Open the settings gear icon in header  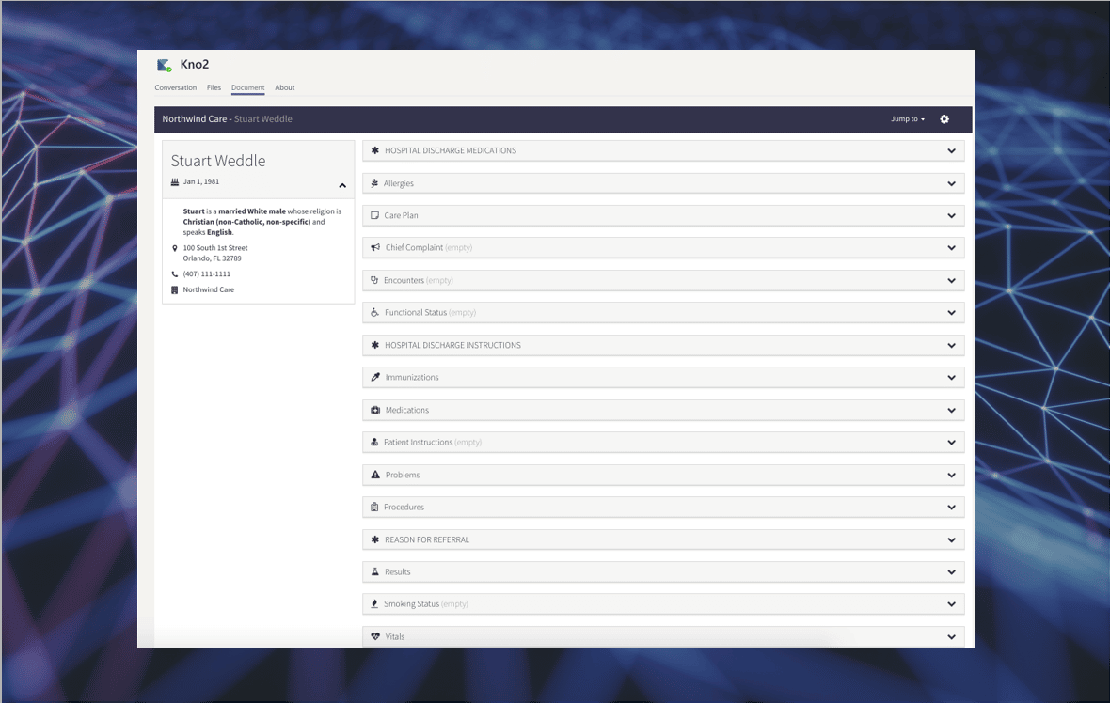(x=944, y=119)
